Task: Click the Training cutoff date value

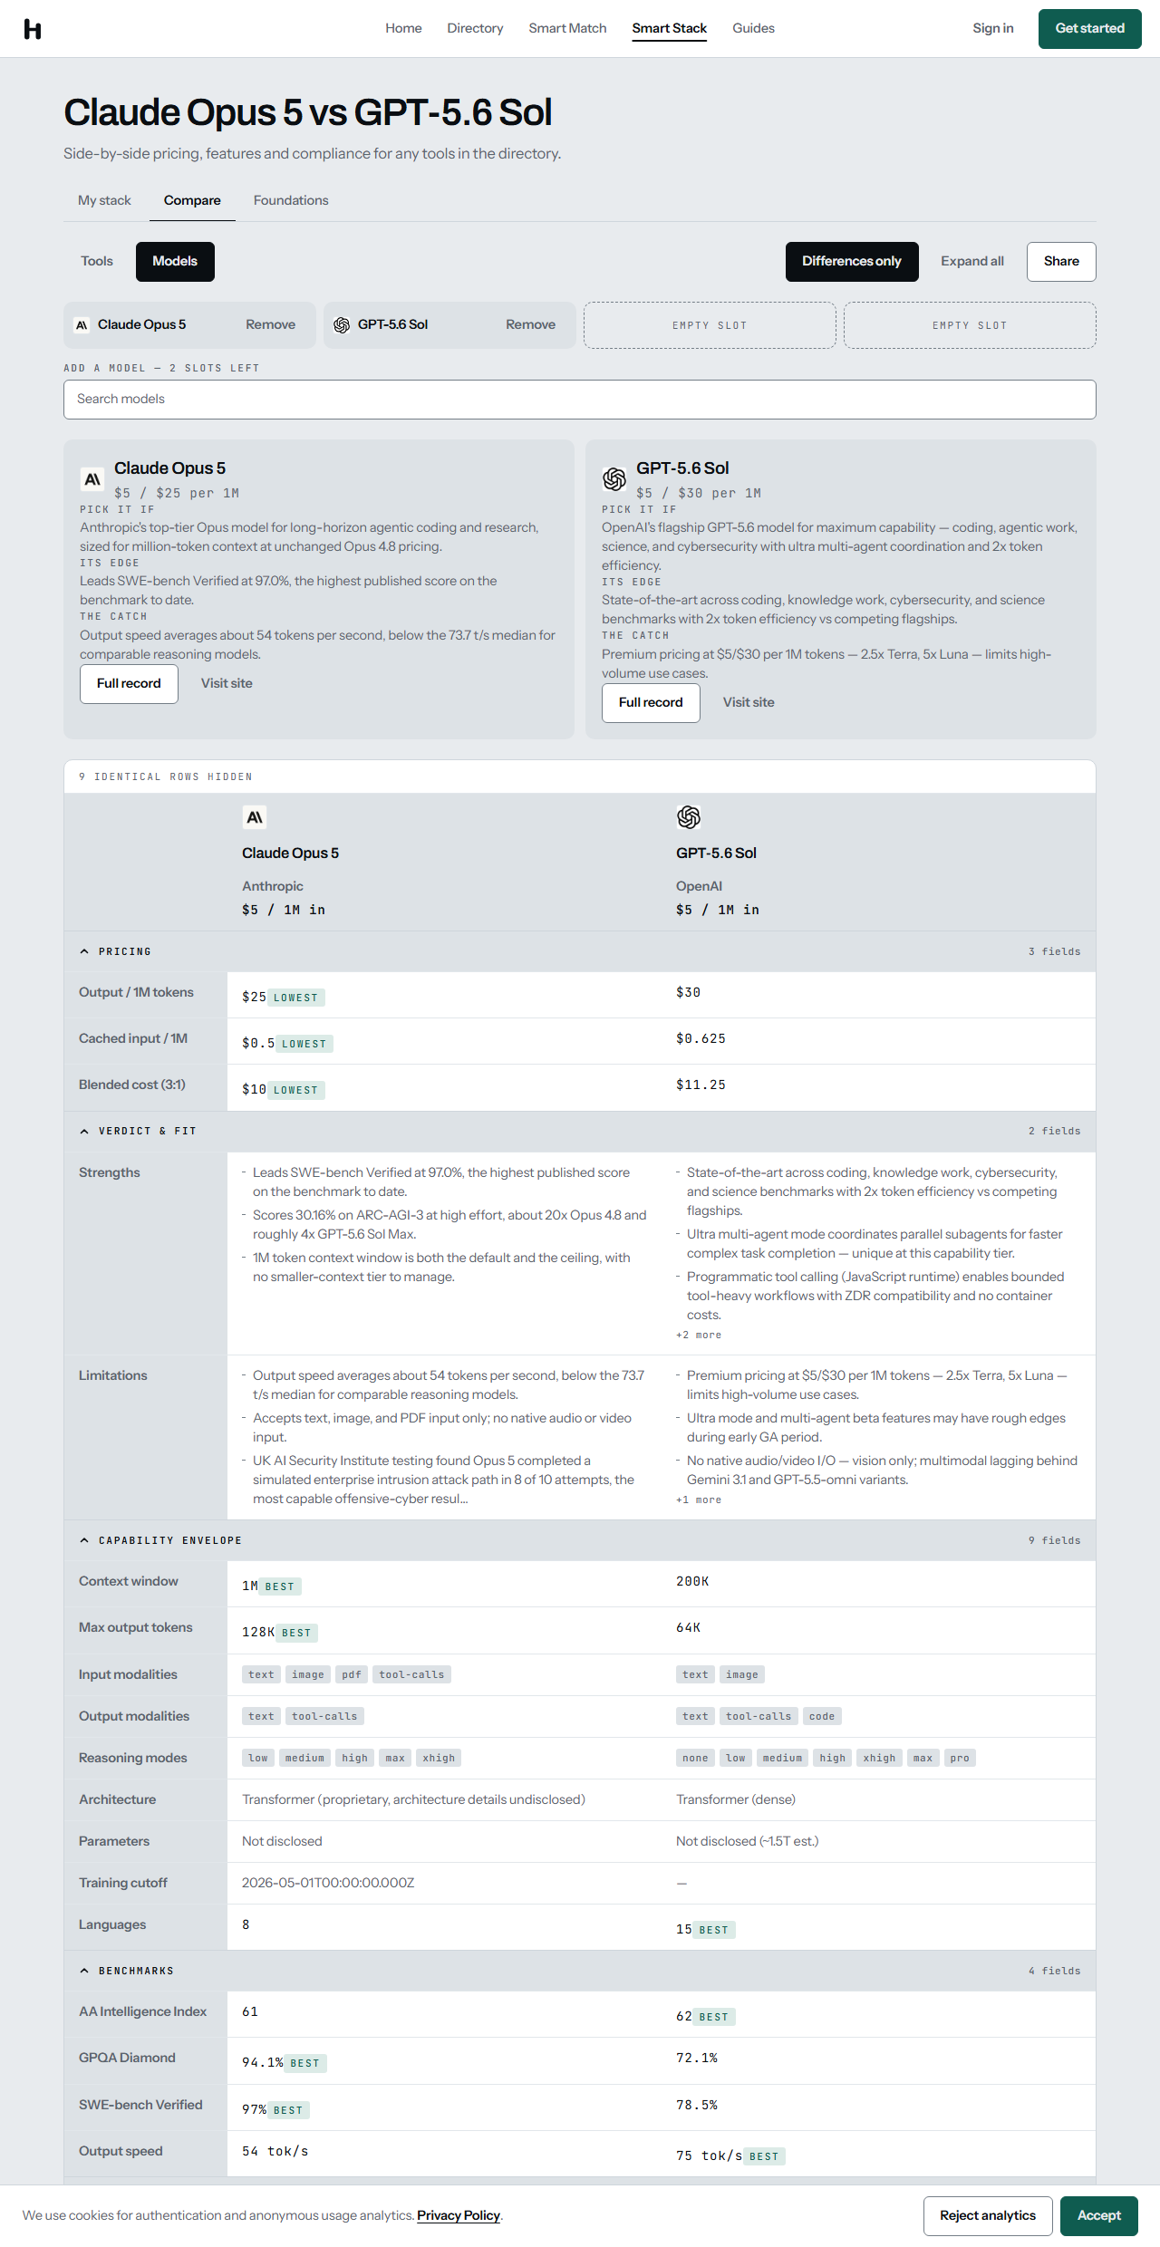Action: [328, 1883]
